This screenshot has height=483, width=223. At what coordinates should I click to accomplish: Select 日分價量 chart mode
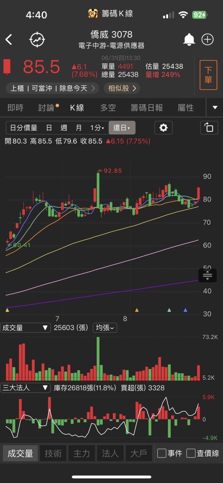[x=24, y=128]
